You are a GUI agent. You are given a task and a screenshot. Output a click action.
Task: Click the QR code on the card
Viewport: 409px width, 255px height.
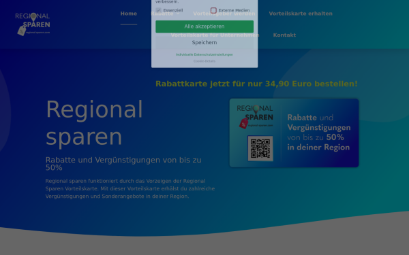point(260,148)
